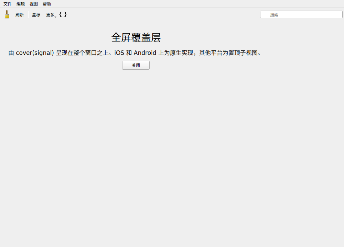Focus the 搜索 search field

301,15
